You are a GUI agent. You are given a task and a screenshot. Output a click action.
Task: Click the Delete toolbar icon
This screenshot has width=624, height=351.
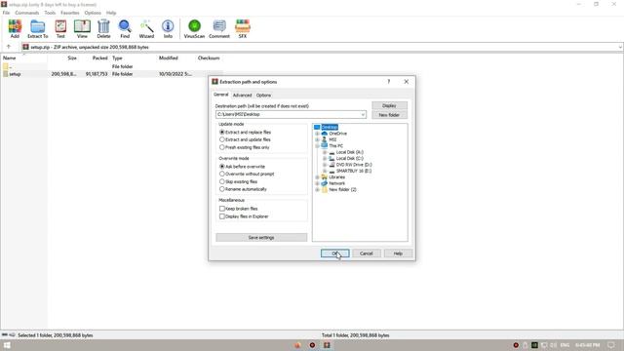[x=103, y=28]
